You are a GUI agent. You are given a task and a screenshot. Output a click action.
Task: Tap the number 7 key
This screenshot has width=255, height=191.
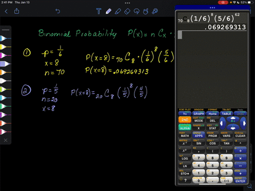click(x=199, y=158)
